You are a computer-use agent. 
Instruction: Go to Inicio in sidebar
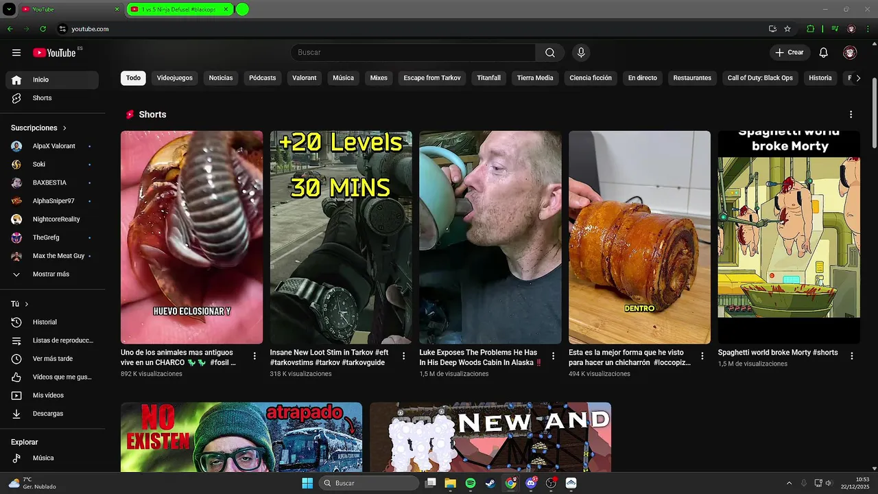52,80
